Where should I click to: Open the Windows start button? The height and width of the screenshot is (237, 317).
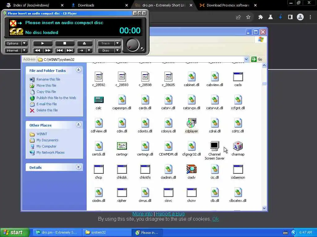coord(15,232)
